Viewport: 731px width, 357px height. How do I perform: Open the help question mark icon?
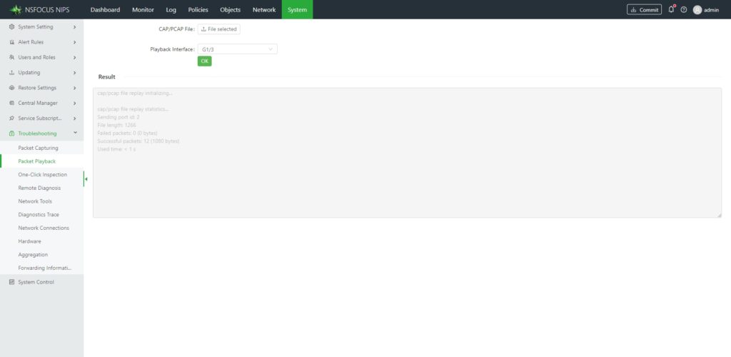(x=683, y=9)
